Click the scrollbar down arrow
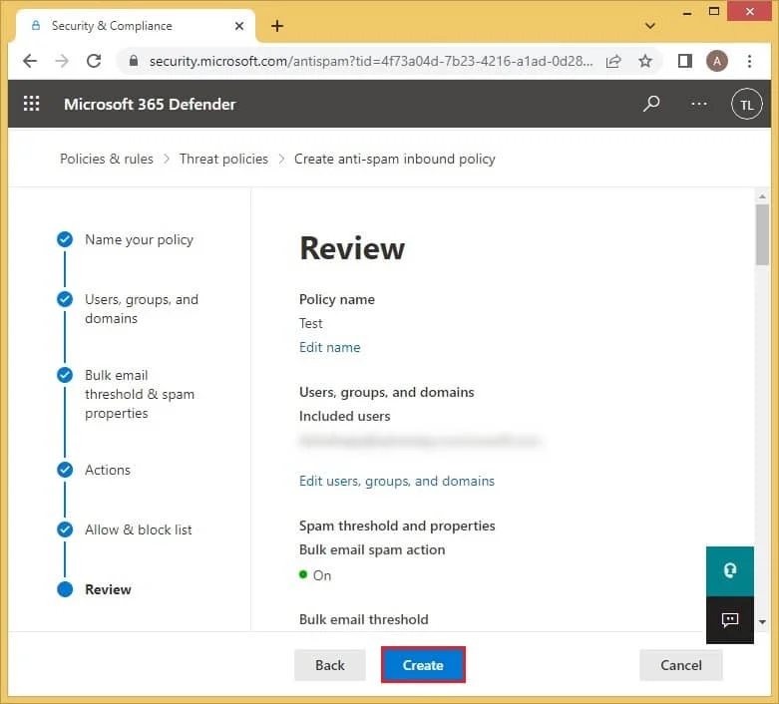The image size is (779, 704). point(762,621)
